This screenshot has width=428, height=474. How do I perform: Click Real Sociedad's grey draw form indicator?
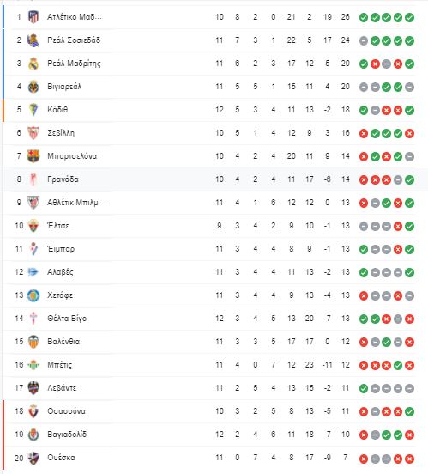pos(364,41)
